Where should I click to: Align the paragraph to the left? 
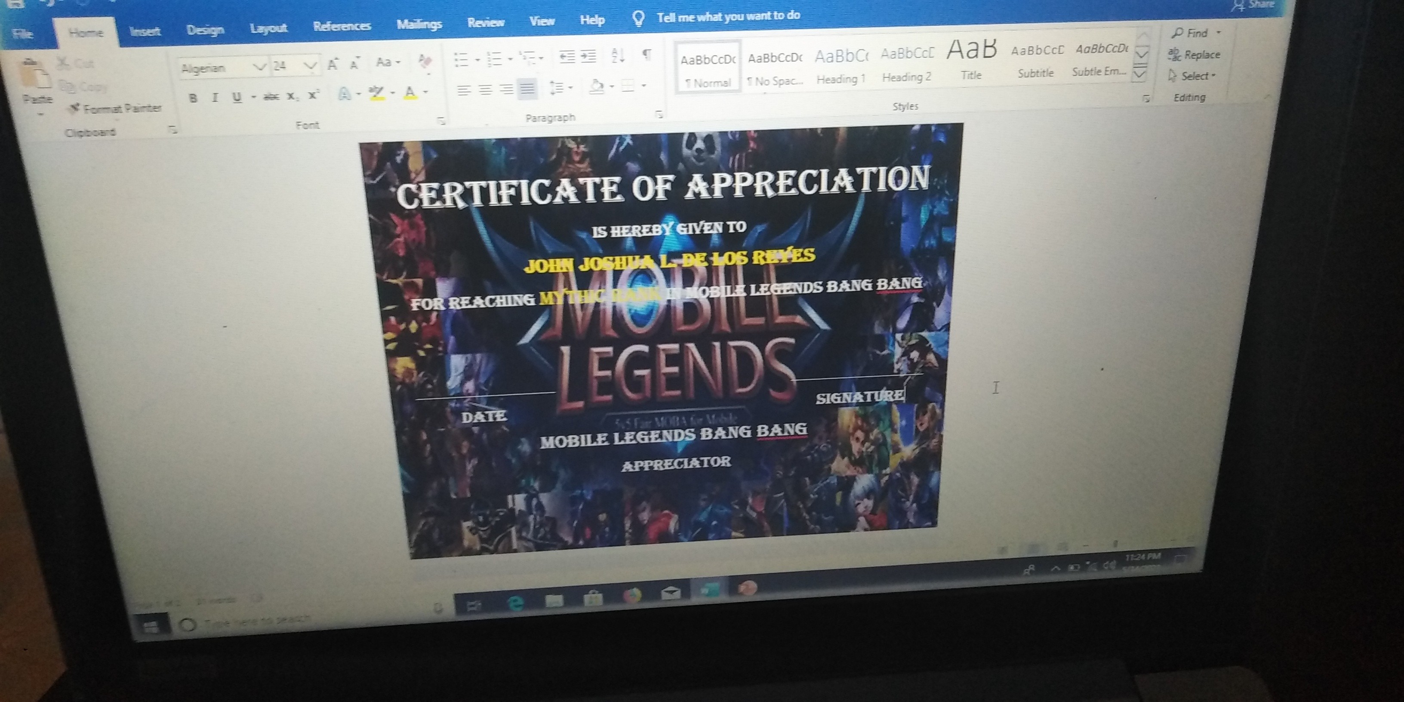(464, 90)
